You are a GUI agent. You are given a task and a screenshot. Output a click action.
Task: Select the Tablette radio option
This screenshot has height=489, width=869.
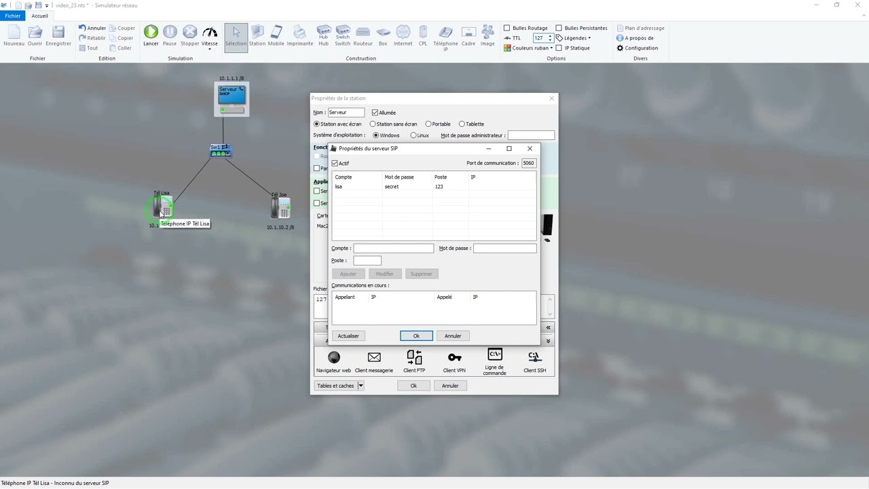click(x=462, y=124)
